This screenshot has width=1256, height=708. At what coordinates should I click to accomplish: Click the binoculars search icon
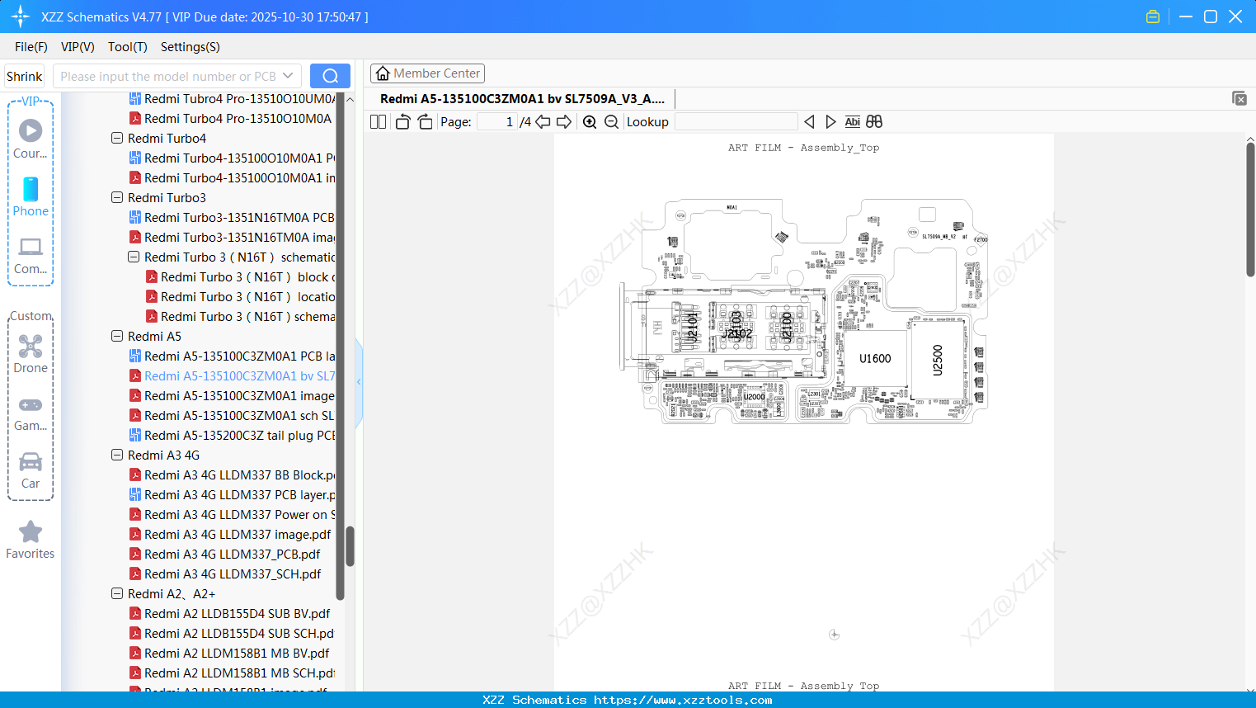[874, 122]
